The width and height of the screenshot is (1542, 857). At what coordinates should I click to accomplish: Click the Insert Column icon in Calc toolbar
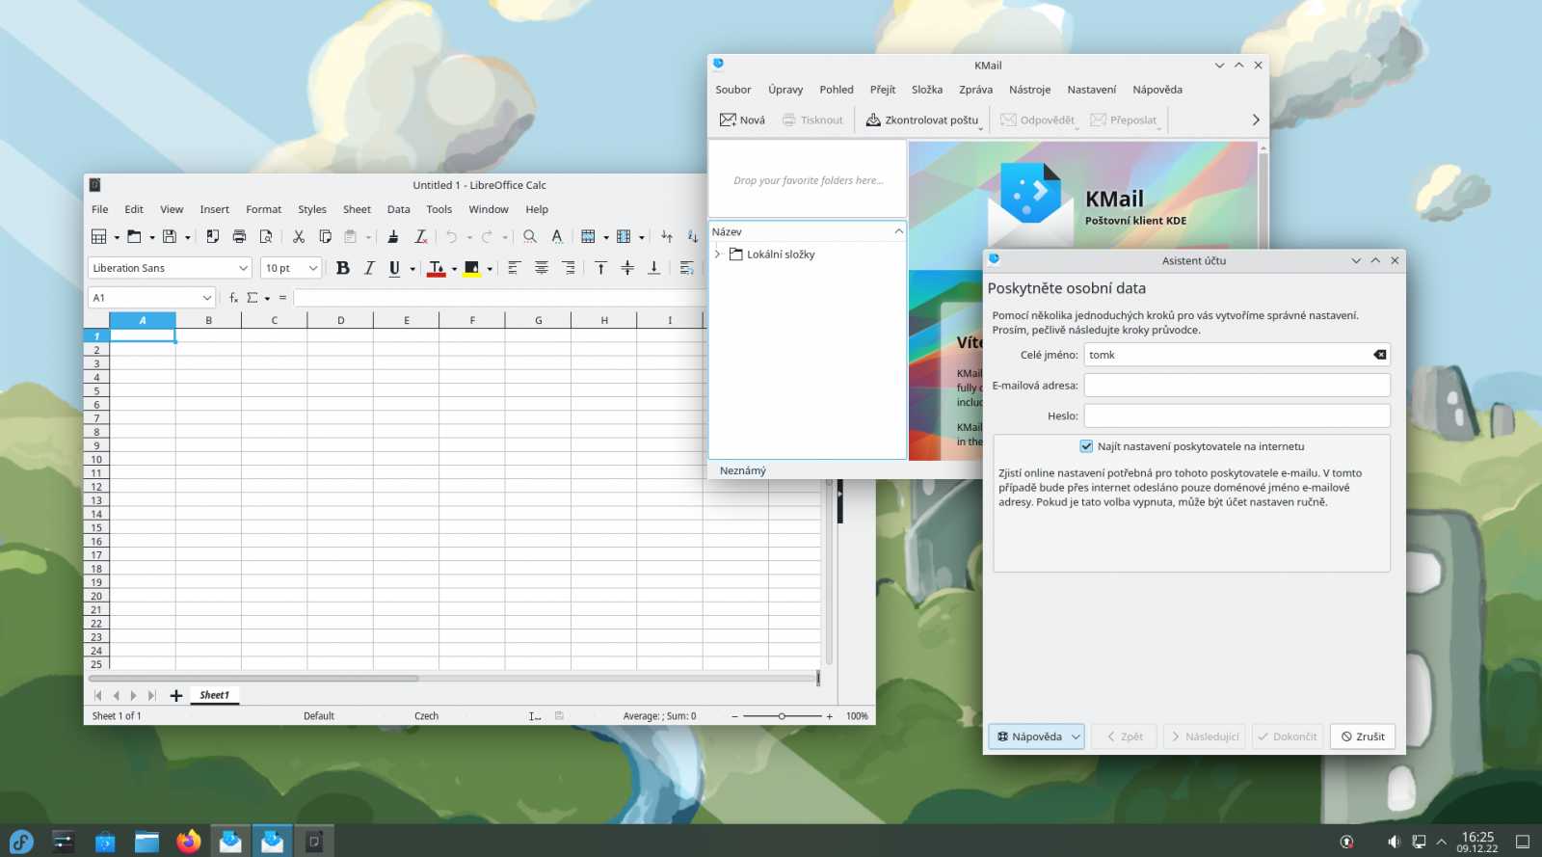(x=624, y=236)
